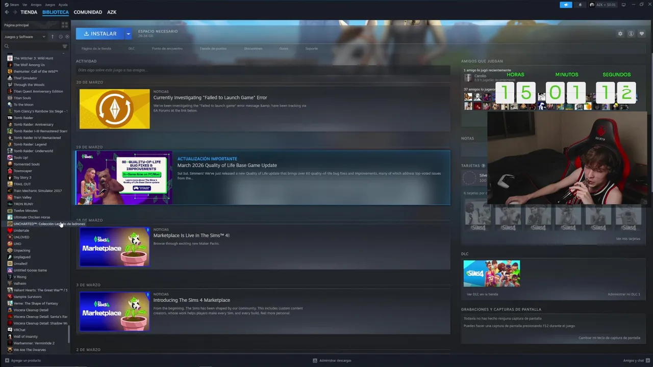
Task: Click the UNO game icon
Action: click(10, 244)
